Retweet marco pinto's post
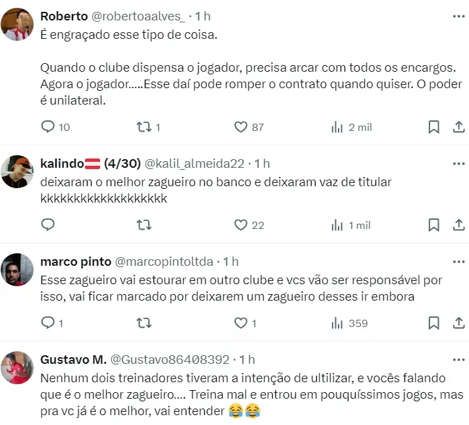 pos(143,323)
